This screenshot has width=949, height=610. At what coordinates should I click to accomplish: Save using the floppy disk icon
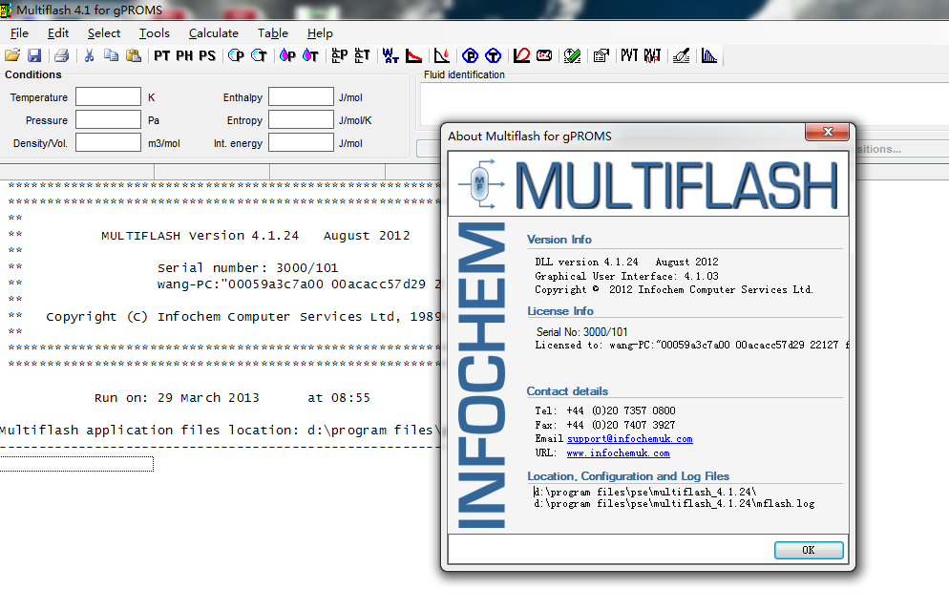34,55
